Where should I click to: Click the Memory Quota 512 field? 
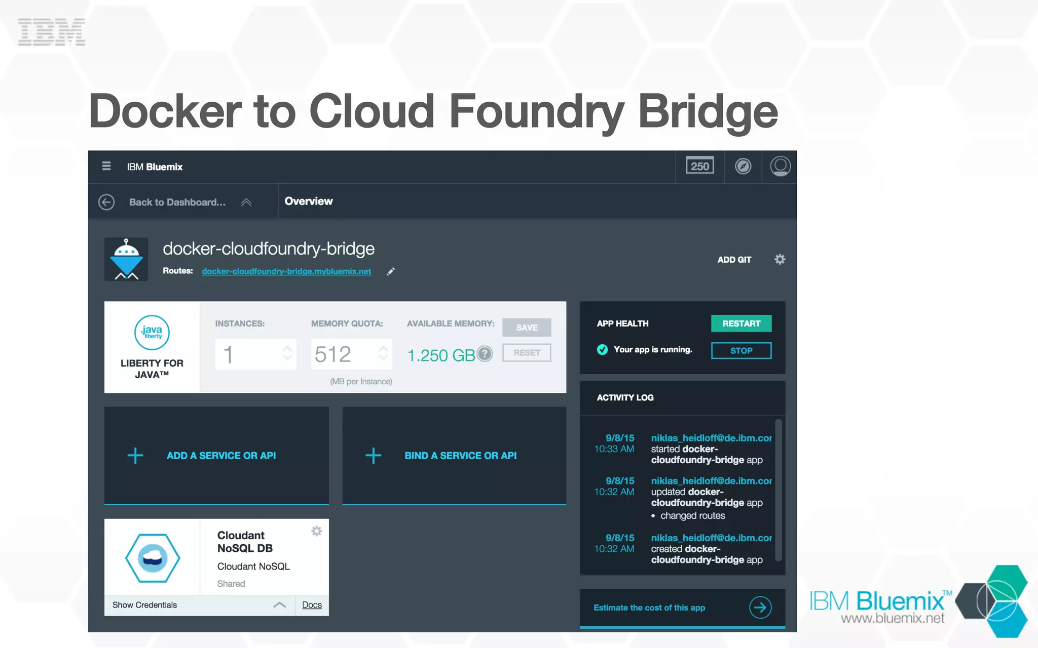coord(351,354)
